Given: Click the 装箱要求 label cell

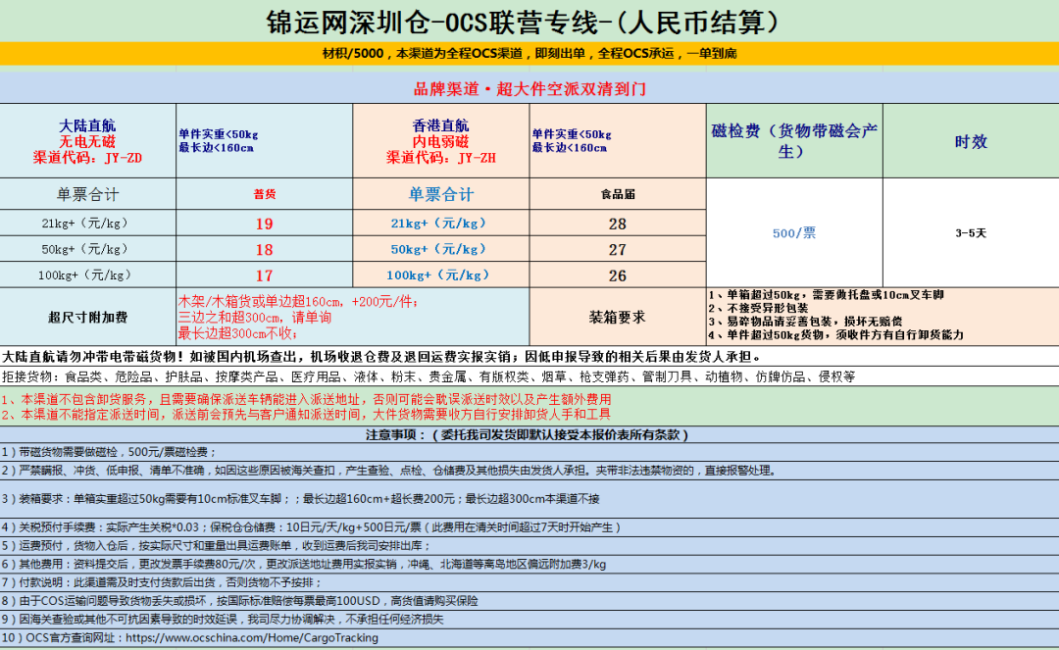Looking at the screenshot, I should click(617, 317).
